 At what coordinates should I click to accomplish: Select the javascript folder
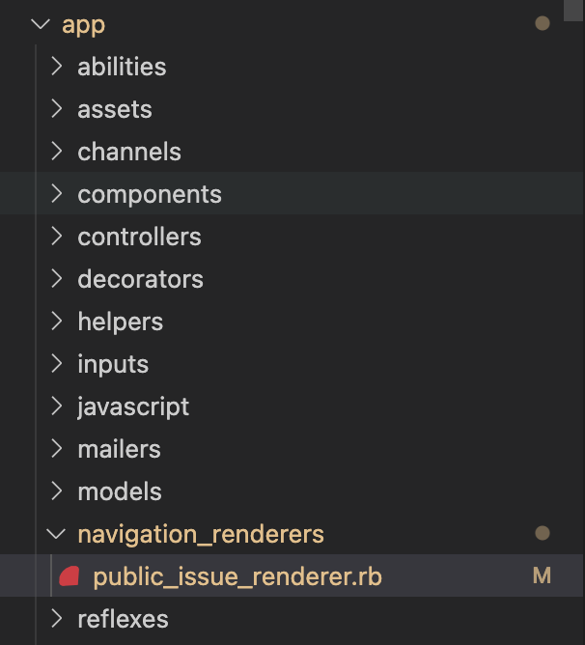[x=133, y=407]
